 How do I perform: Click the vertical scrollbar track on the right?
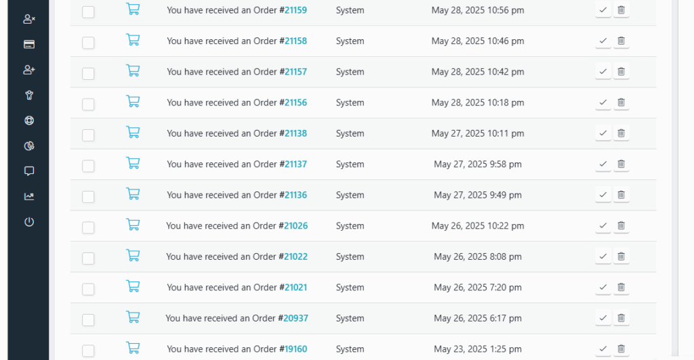point(674,203)
